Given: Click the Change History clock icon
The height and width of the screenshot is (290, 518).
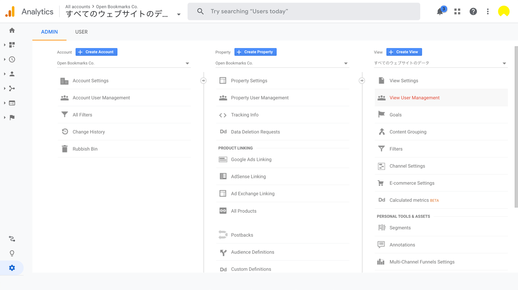Looking at the screenshot, I should 65,132.
